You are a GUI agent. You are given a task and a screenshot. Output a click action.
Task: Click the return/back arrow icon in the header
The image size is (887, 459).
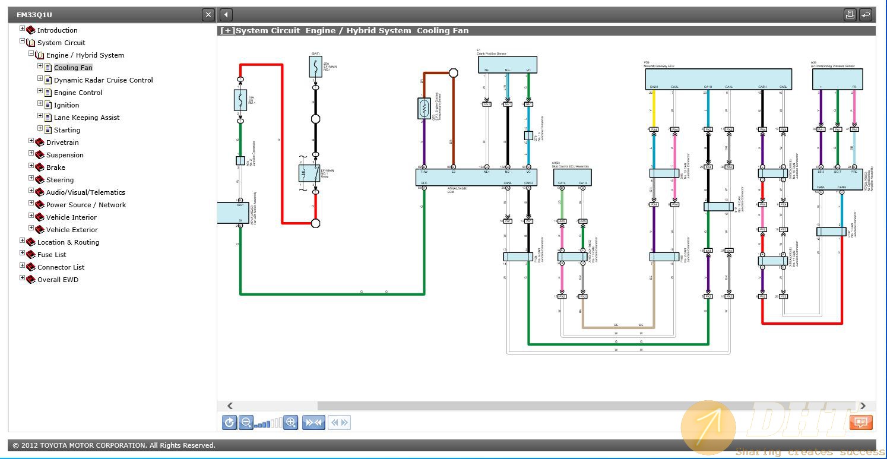click(x=866, y=15)
